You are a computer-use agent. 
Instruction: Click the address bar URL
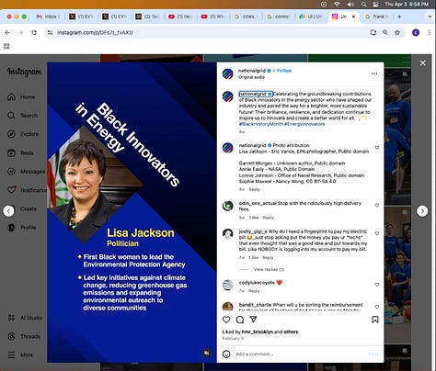(95, 32)
